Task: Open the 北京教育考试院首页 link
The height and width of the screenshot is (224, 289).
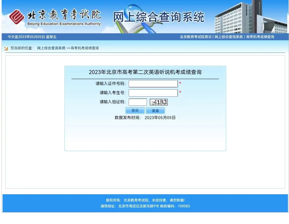Action: coord(195,37)
